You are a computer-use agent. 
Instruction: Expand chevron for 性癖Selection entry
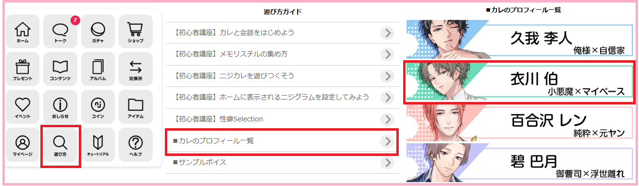click(387, 119)
